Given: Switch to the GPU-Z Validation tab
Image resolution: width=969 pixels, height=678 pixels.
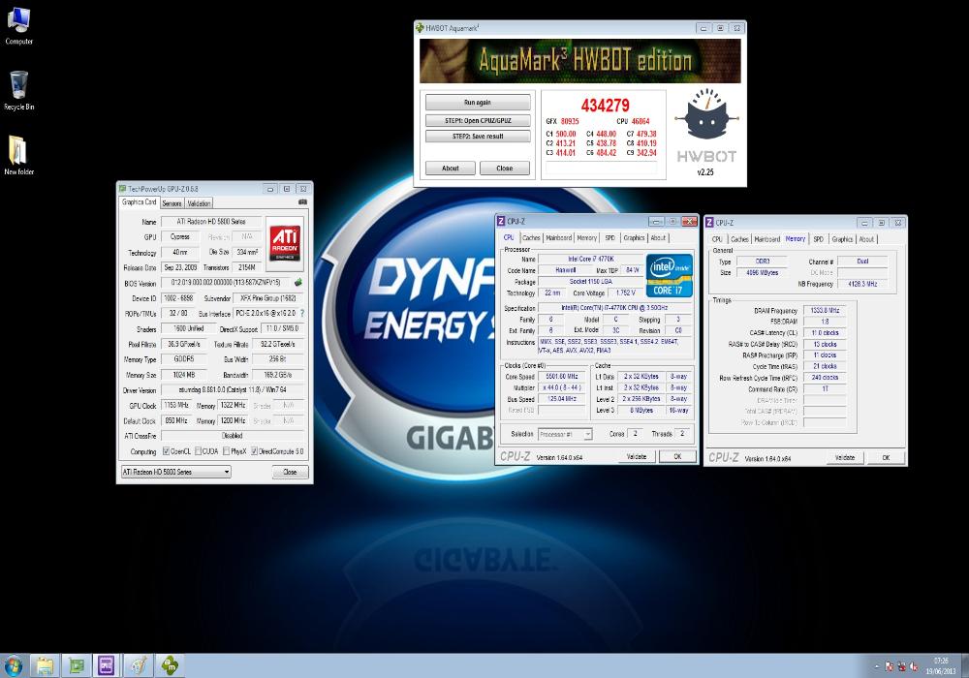Looking at the screenshot, I should 199,203.
